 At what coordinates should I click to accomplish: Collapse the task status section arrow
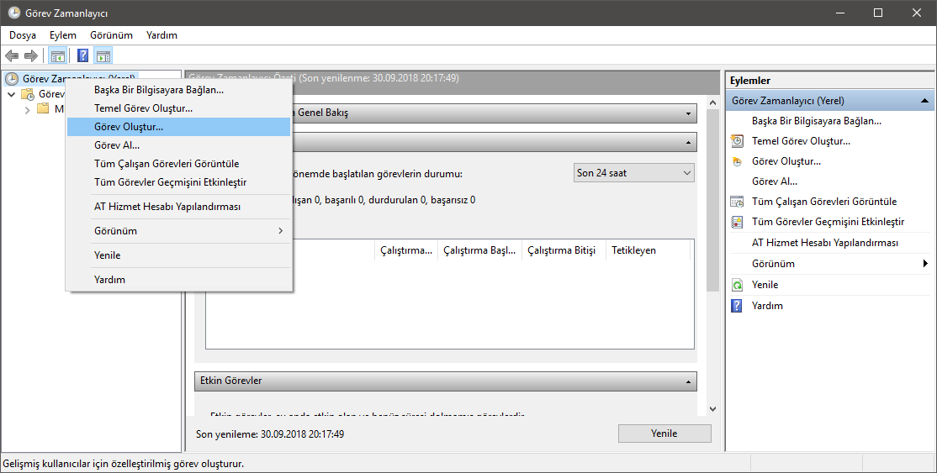[688, 143]
